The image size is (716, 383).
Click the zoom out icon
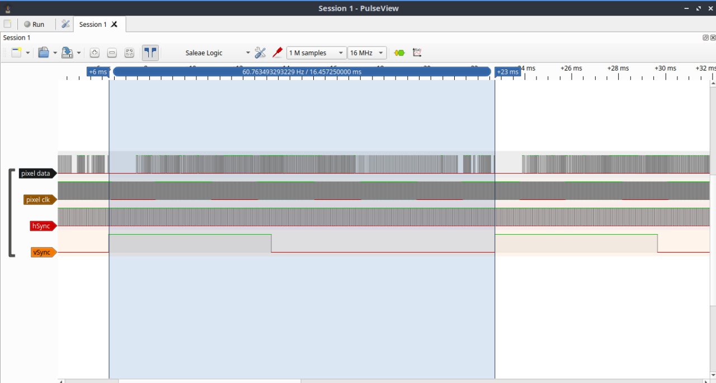click(x=112, y=53)
